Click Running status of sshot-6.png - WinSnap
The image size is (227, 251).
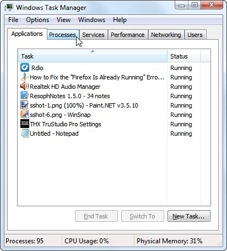(x=181, y=115)
